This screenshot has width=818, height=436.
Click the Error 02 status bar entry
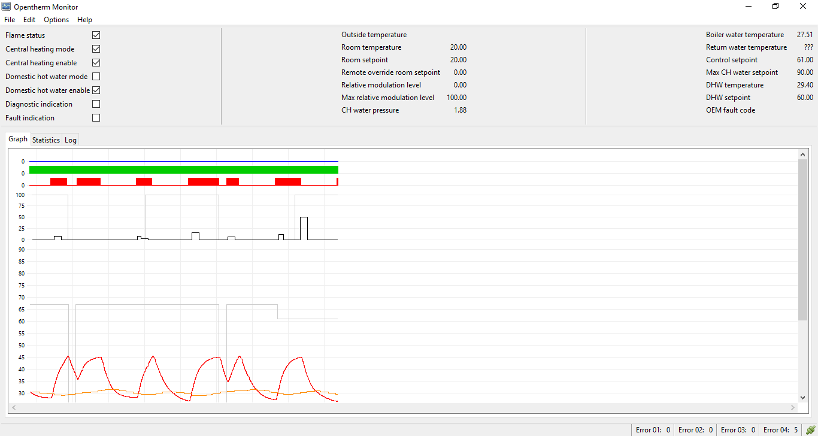(695, 430)
